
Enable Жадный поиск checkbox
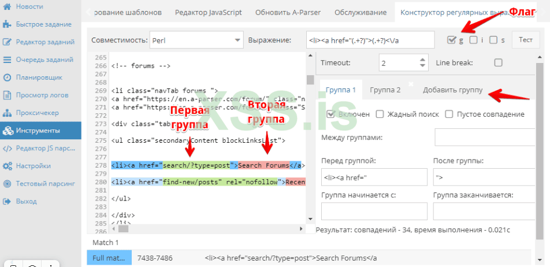pos(380,114)
